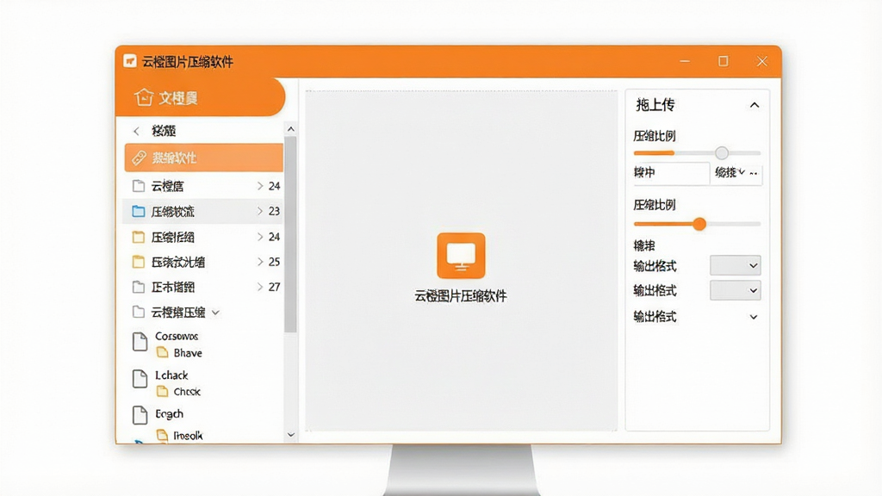
Task: Click the folder icon beside the sidebar down-chevron row
Action: pyautogui.click(x=139, y=312)
